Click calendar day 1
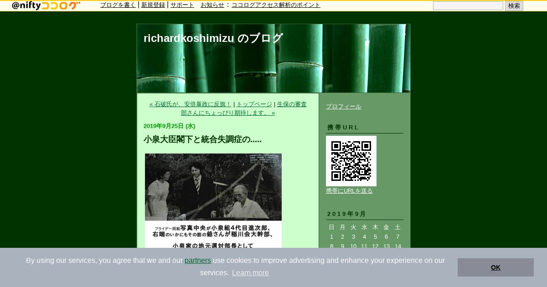The height and width of the screenshot is (287, 547). coord(331,237)
